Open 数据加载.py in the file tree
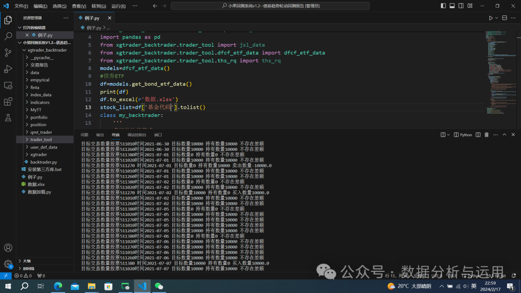Image resolution: width=521 pixels, height=293 pixels. 39,192
